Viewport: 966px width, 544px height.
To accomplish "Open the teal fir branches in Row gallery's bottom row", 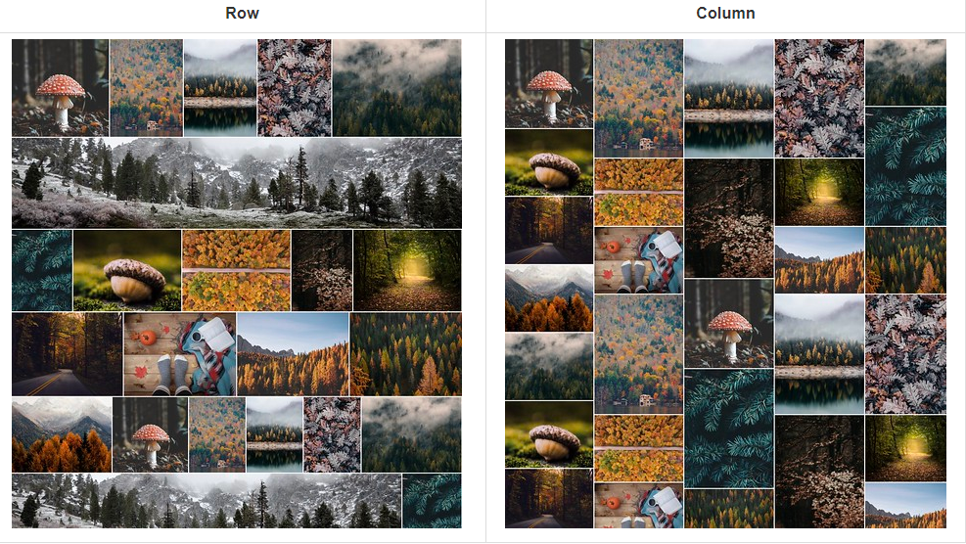I will pos(432,501).
